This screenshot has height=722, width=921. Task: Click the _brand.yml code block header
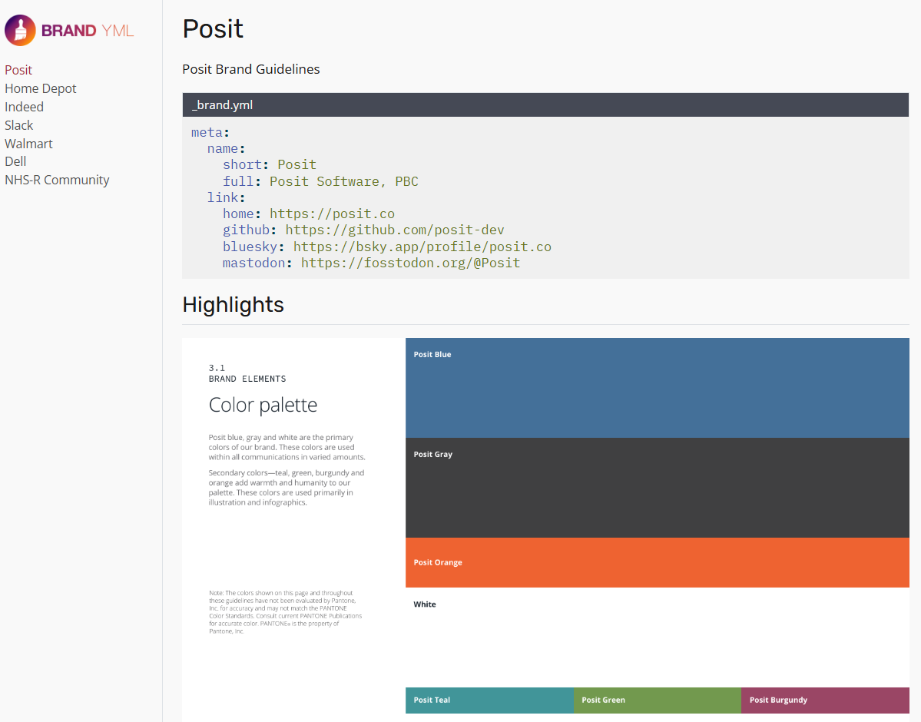(x=545, y=105)
